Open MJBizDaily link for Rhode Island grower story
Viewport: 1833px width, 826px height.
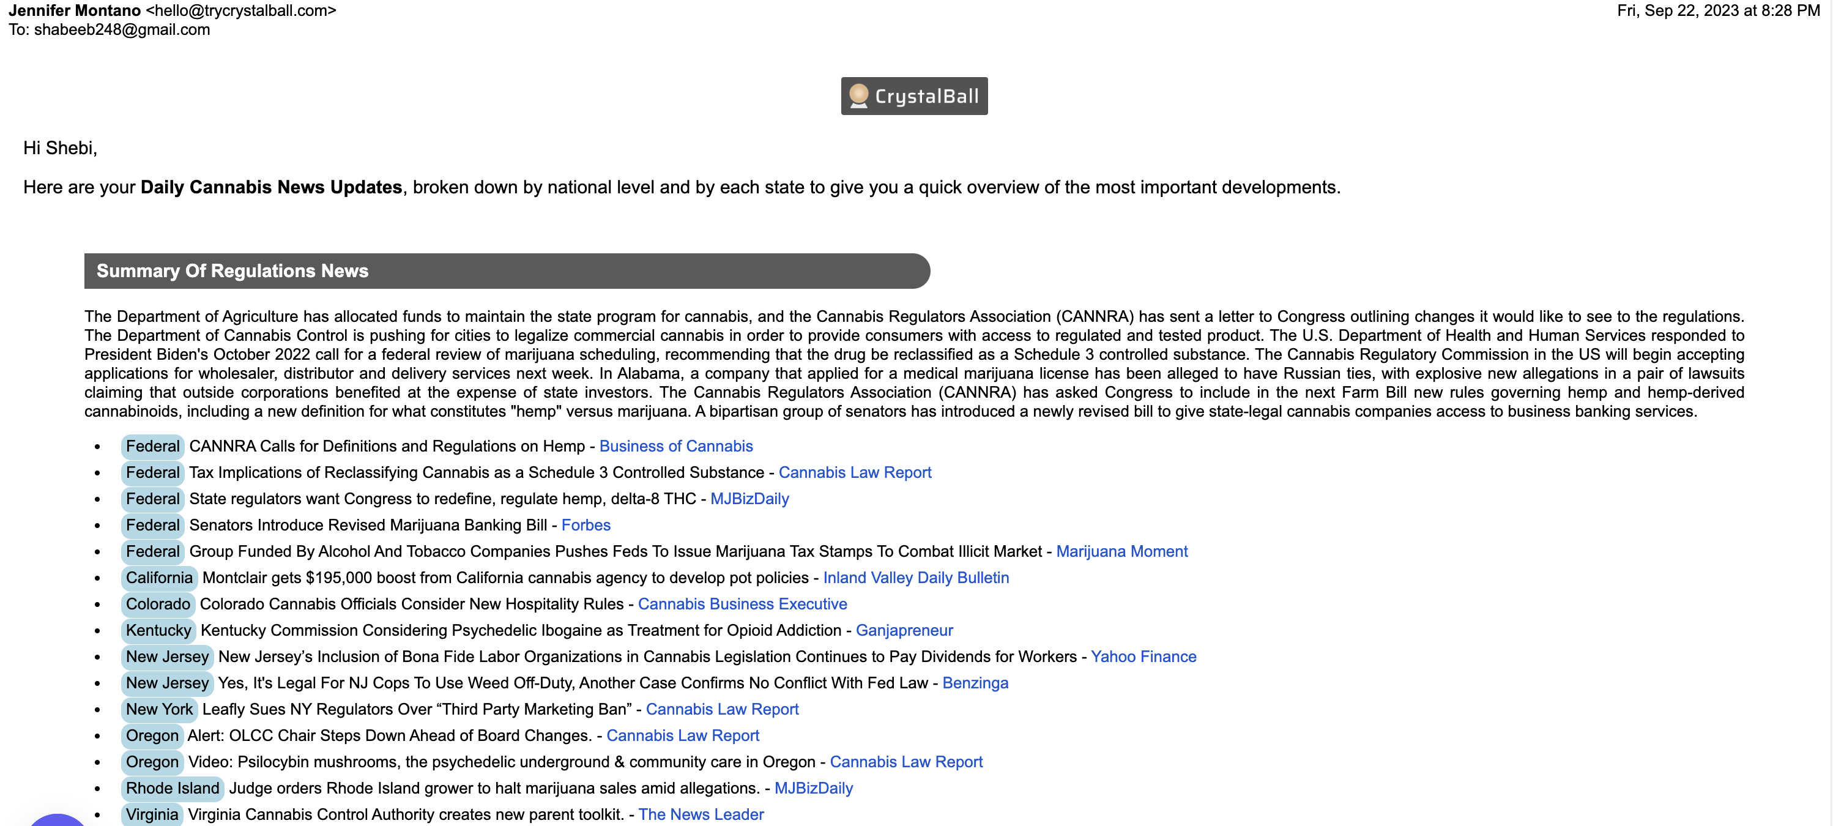pyautogui.click(x=813, y=788)
